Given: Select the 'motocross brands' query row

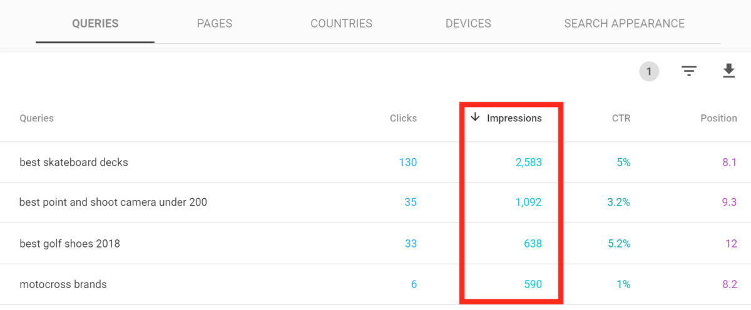Looking at the screenshot, I should [x=375, y=284].
